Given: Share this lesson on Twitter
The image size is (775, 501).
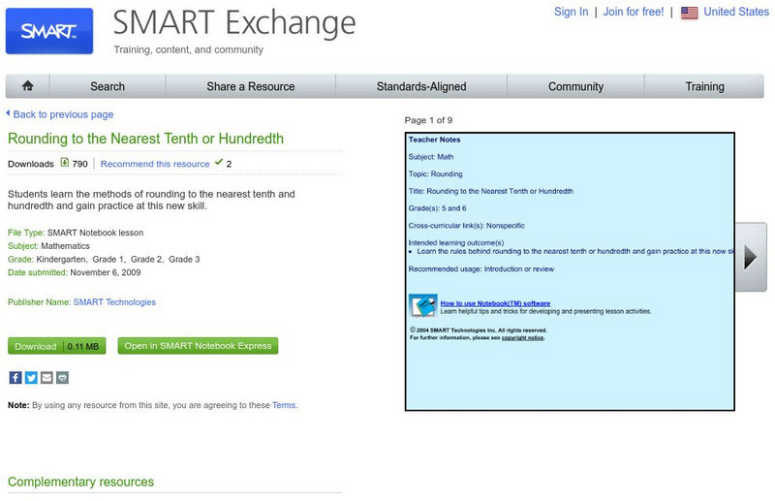Looking at the screenshot, I should click(31, 377).
